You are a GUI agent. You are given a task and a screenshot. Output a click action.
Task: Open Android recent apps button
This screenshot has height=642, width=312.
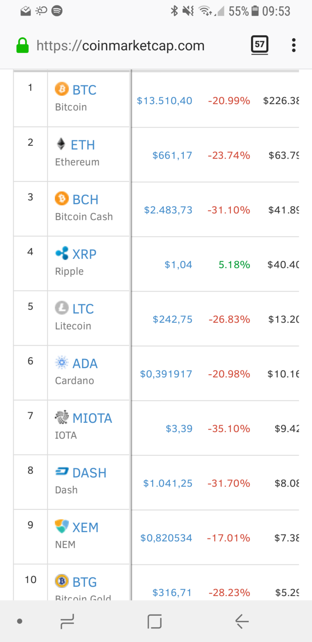(67, 621)
